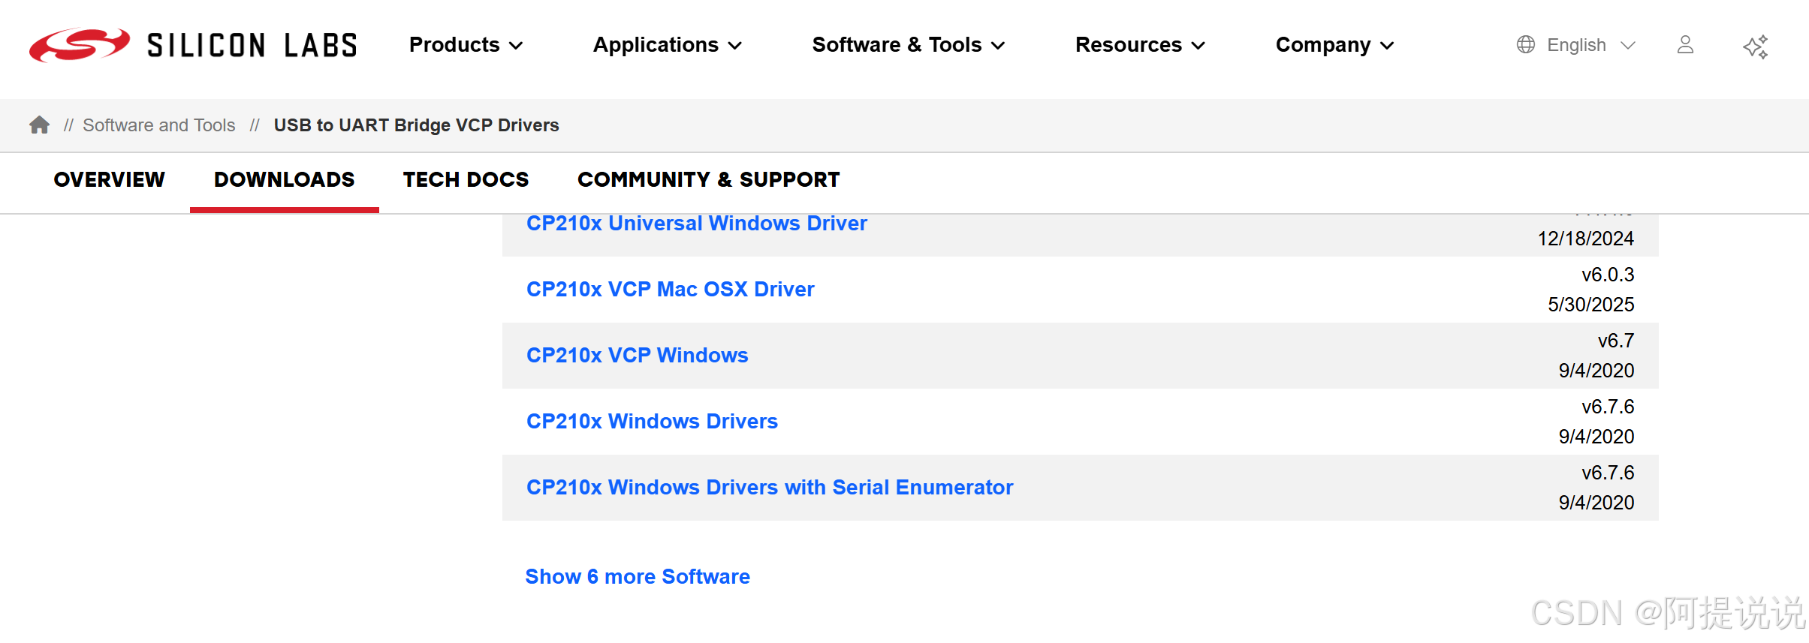Switch to the Overview tab

[x=110, y=180]
